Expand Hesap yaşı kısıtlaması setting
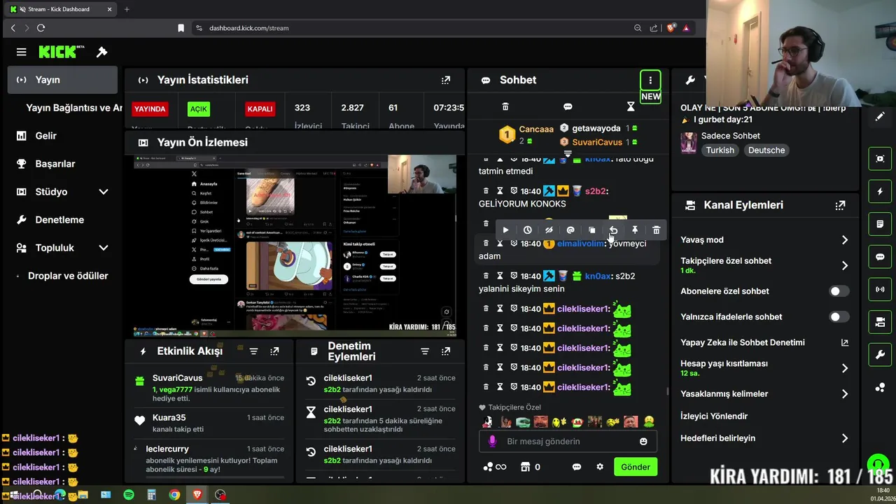This screenshot has height=504, width=896. click(845, 368)
